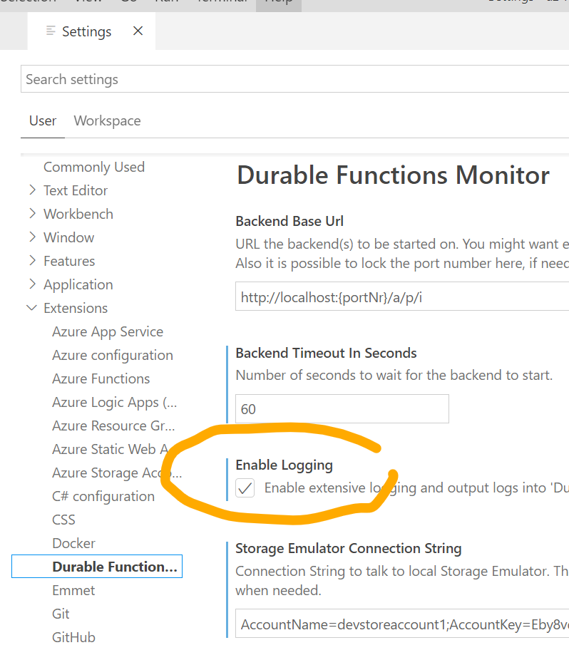Click the Settings tab gear-lines icon
The height and width of the screenshot is (655, 569).
tap(49, 31)
